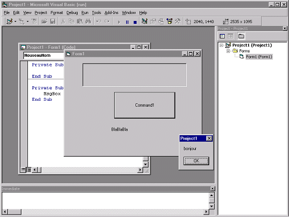Viewport: 289px width, 217px height.
Task: Open the Properties Window toolbar icon
Action: tap(152, 21)
